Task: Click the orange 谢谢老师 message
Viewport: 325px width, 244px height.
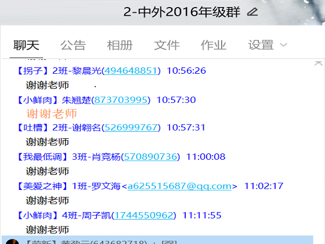Action: [52, 114]
